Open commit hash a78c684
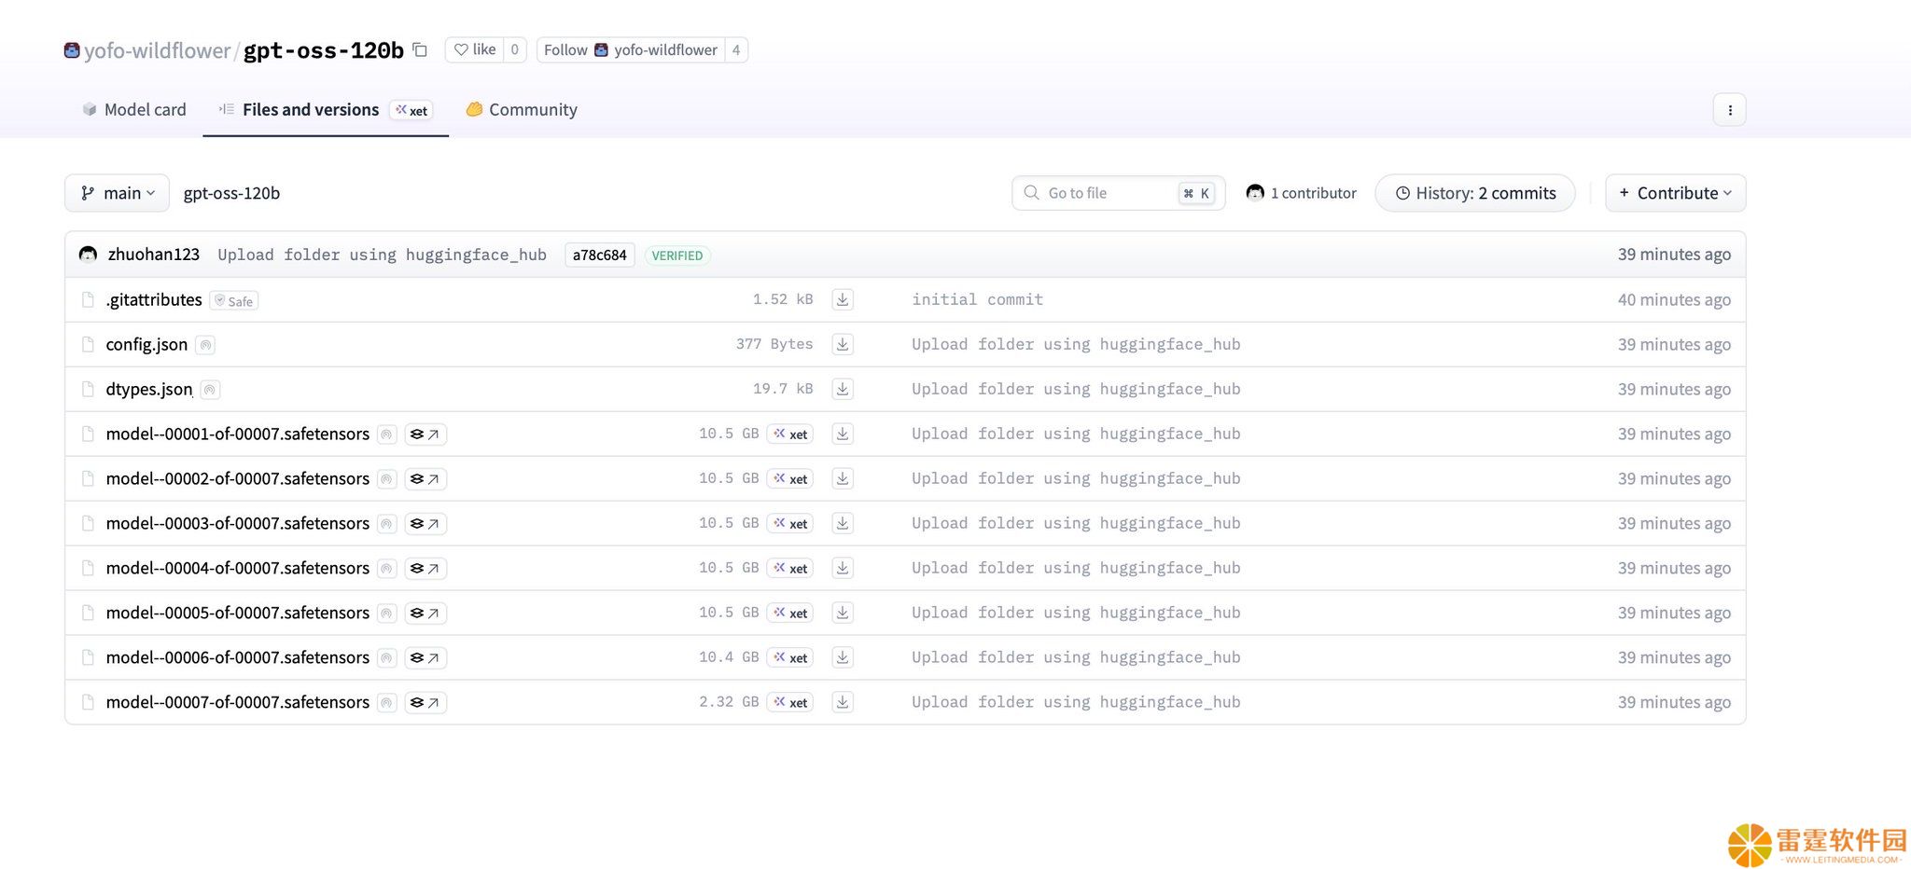This screenshot has height=869, width=1911. 599,255
